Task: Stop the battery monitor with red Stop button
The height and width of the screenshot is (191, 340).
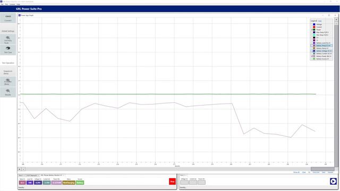Action: tap(172, 181)
